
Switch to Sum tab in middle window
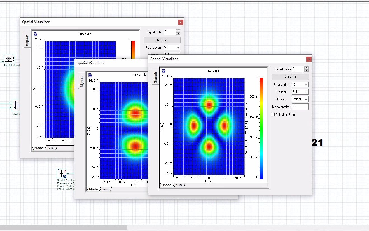[105, 189]
